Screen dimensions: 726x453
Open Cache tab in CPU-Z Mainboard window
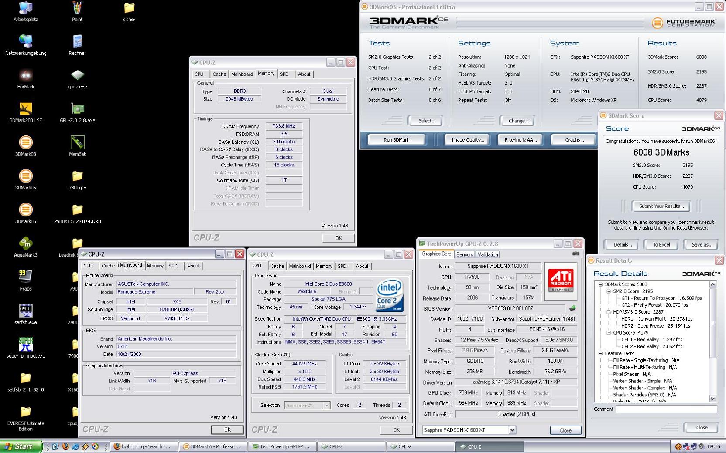click(108, 266)
